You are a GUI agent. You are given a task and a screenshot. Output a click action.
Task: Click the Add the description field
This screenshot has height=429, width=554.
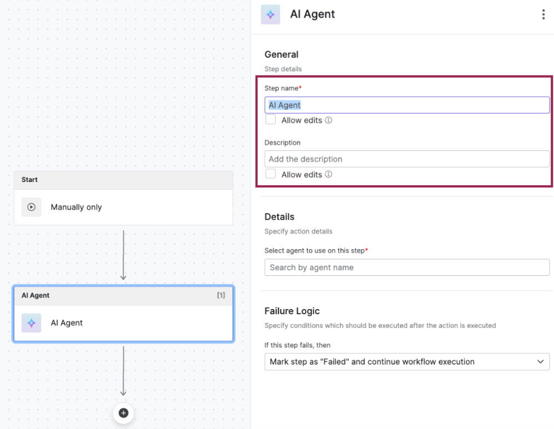pos(407,159)
